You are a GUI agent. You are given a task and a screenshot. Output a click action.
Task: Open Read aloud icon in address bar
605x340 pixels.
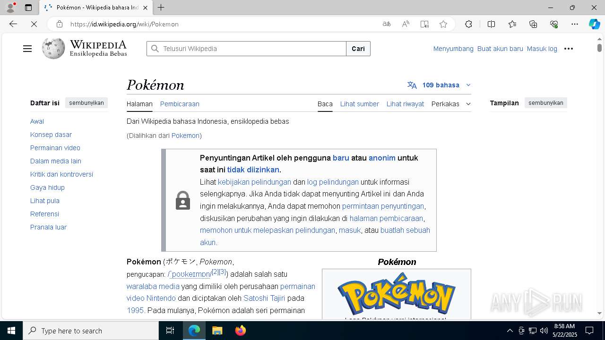point(406,24)
